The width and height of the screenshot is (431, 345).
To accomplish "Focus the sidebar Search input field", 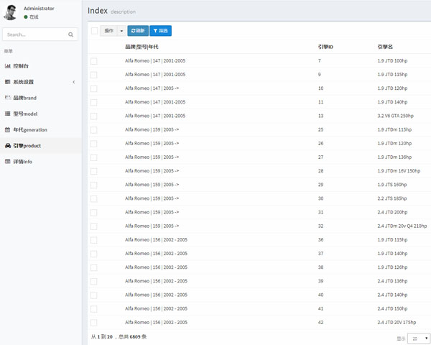I will pyautogui.click(x=34, y=34).
